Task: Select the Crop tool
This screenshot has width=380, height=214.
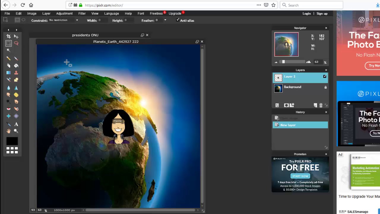Action: pos(8,37)
